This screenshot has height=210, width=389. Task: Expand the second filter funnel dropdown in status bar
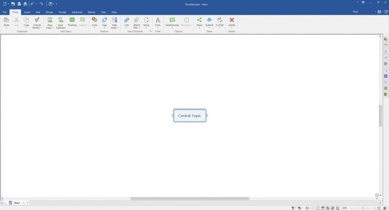click(x=302, y=208)
